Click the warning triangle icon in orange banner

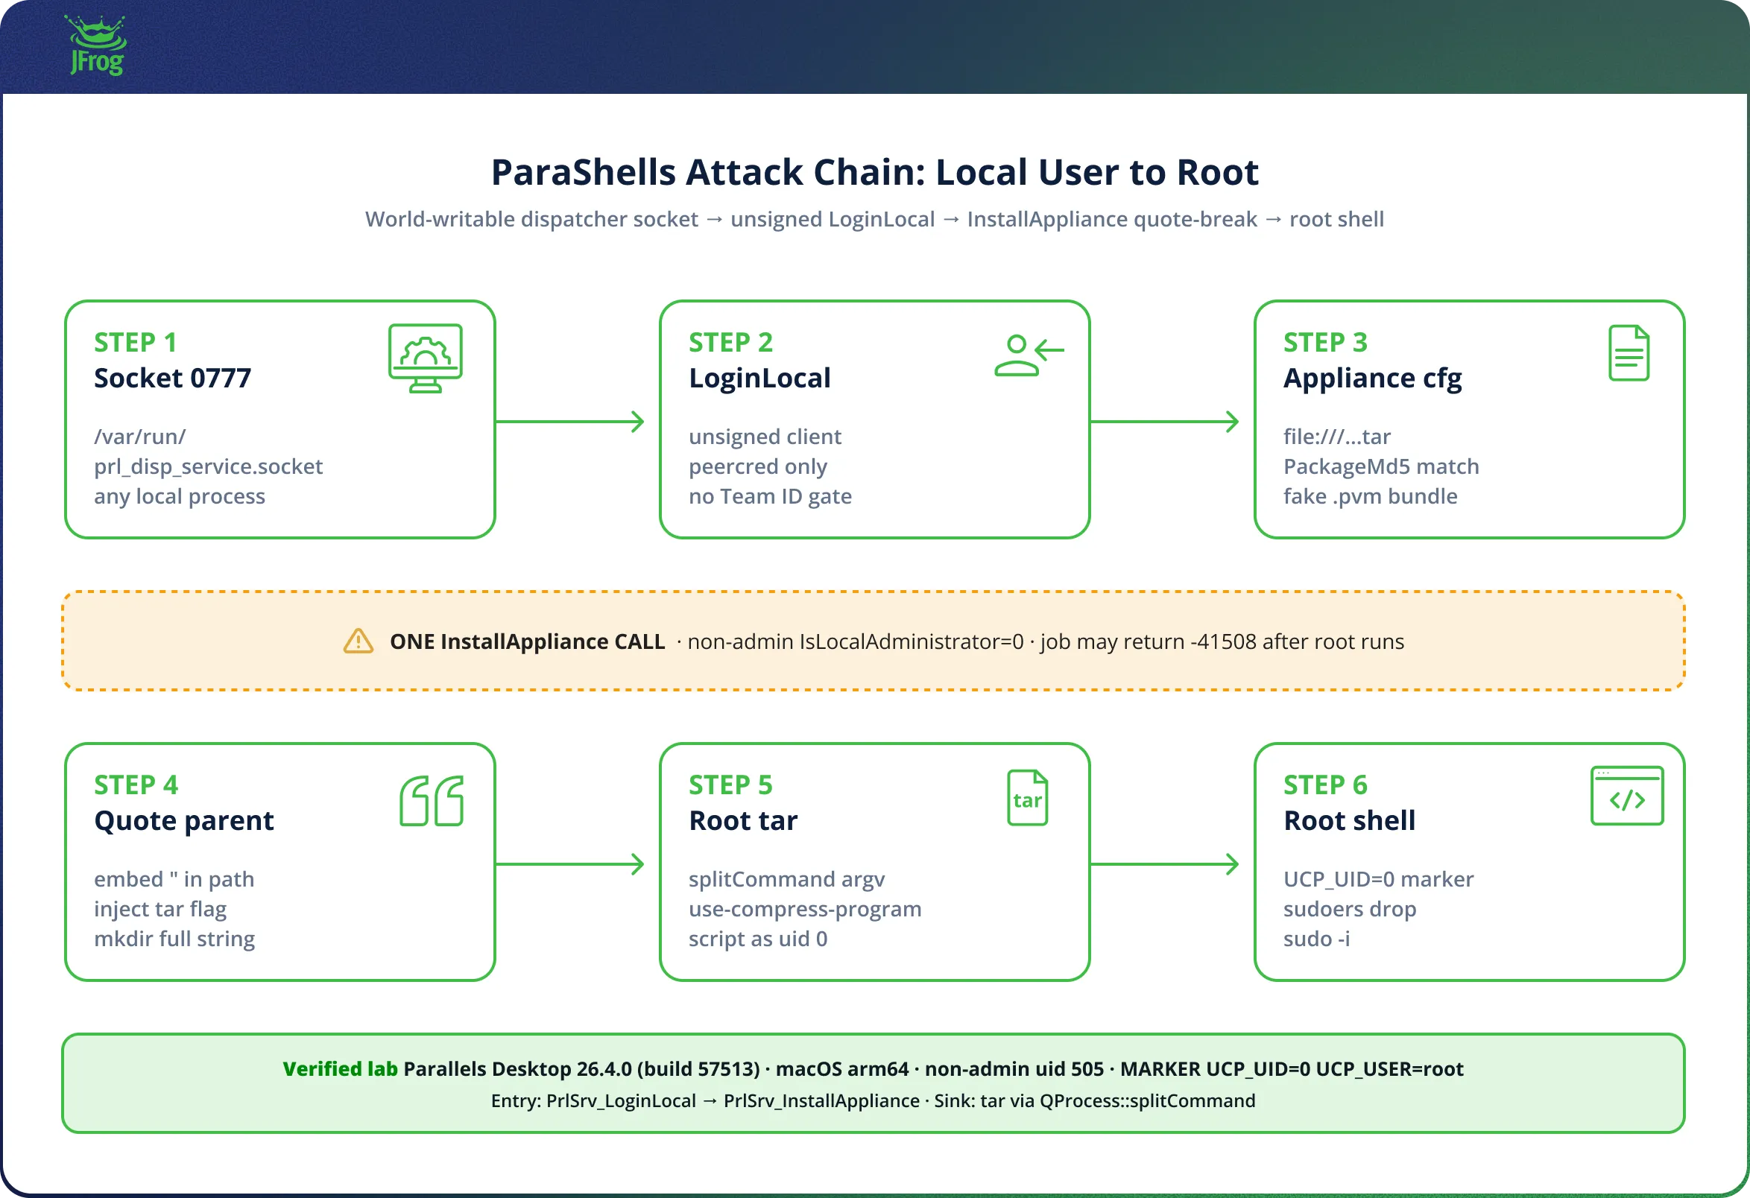point(358,641)
